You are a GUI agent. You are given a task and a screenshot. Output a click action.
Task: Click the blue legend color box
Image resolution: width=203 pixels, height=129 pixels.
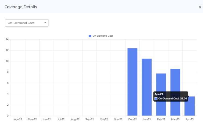[x=90, y=36]
